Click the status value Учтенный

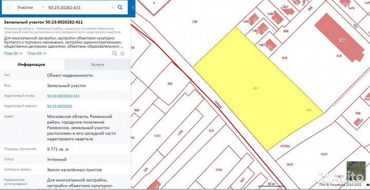click(x=57, y=160)
